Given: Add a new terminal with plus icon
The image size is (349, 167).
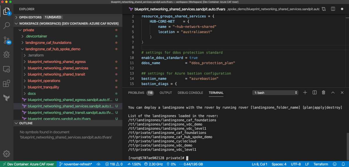Looking at the screenshot, I should pyautogui.click(x=305, y=93).
